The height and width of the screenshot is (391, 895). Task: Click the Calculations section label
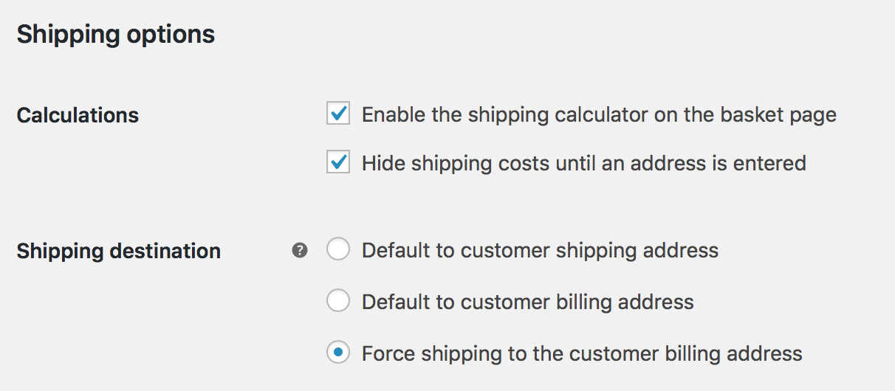[x=78, y=115]
